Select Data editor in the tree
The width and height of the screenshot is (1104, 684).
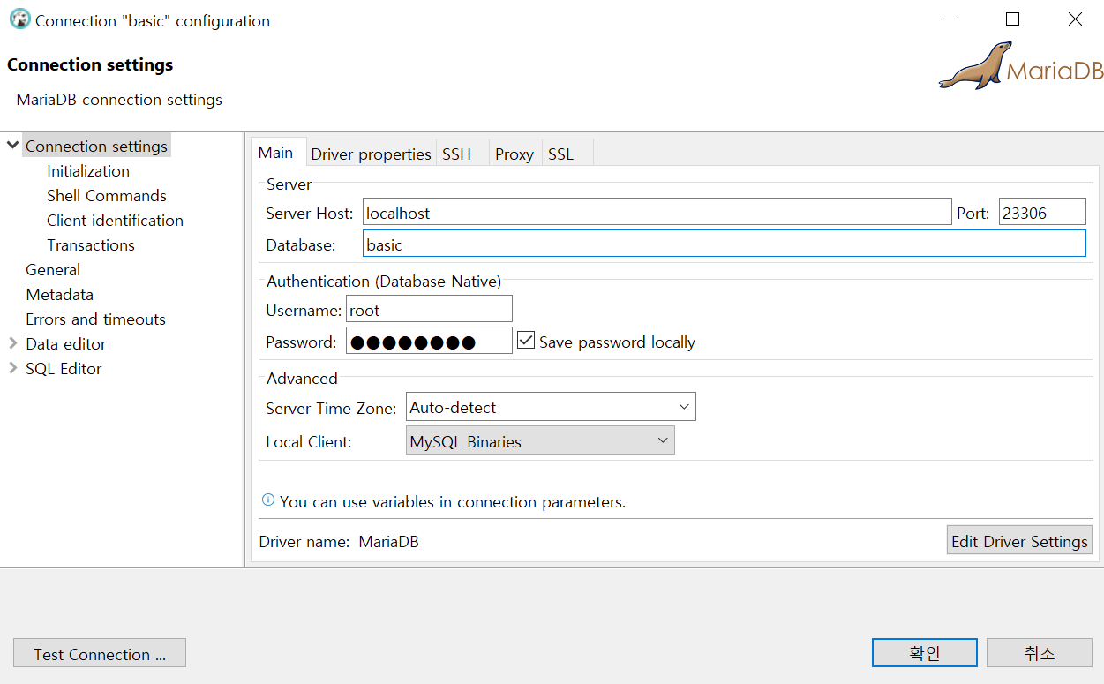point(65,343)
